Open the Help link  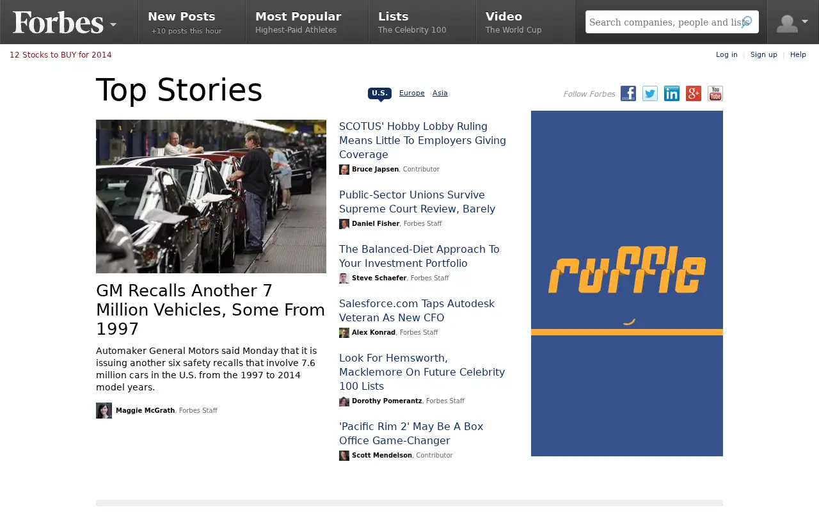(x=798, y=55)
